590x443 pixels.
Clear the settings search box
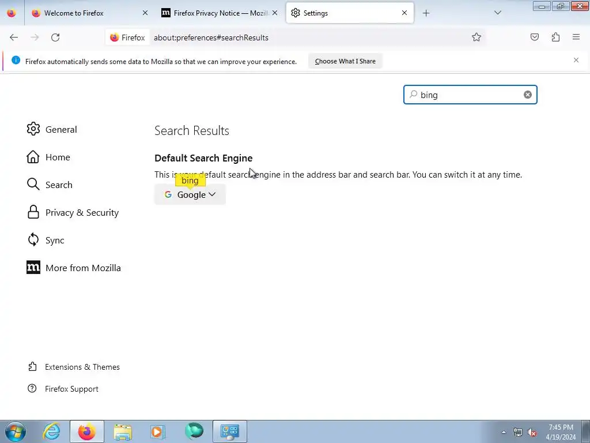point(528,95)
